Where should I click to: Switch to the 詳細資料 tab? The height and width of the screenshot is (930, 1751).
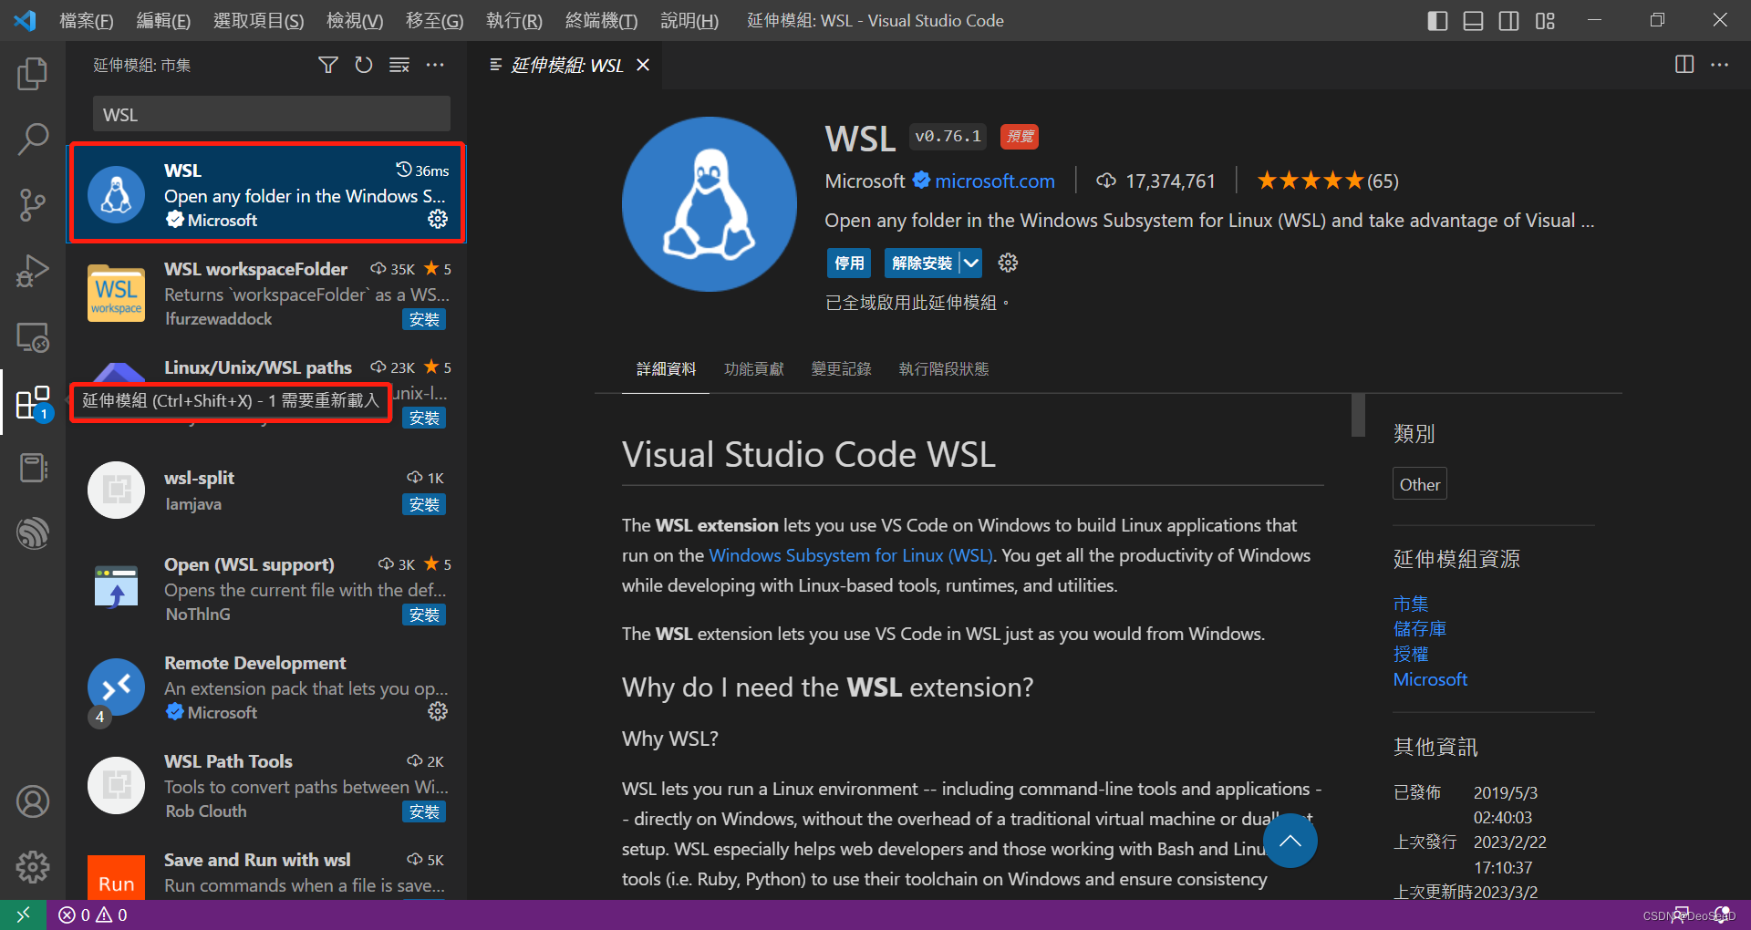(x=666, y=368)
